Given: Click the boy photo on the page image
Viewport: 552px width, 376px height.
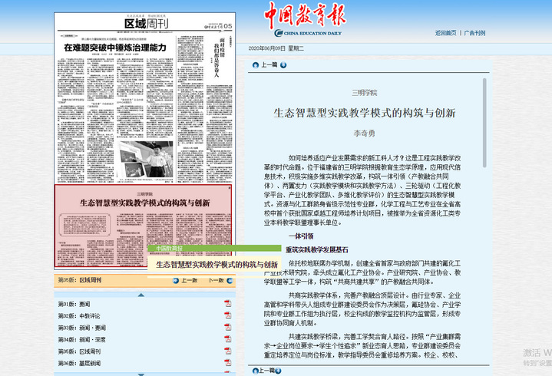Looking at the screenshot, I should click(145, 160).
